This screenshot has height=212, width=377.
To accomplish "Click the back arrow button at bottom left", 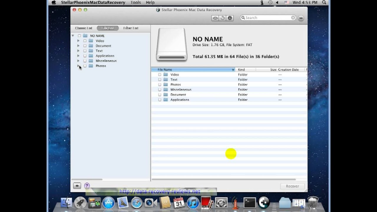I will (x=77, y=186).
